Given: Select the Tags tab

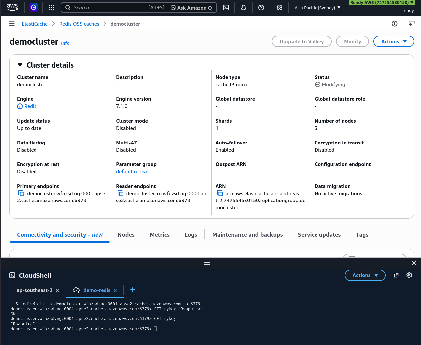Looking at the screenshot, I should [362, 235].
